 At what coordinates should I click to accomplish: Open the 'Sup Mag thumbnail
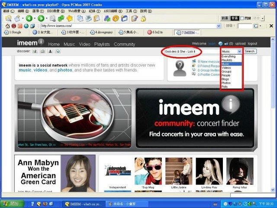coord(148,171)
